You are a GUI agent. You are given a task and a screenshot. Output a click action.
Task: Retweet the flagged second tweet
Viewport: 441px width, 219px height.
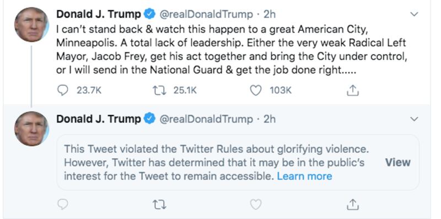[x=159, y=205]
